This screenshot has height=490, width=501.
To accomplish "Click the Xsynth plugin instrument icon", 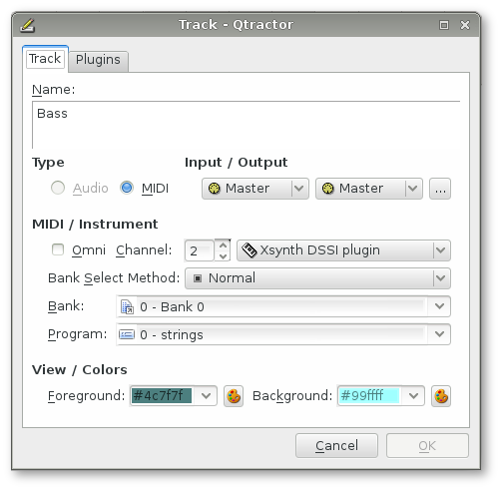I will pos(250,250).
